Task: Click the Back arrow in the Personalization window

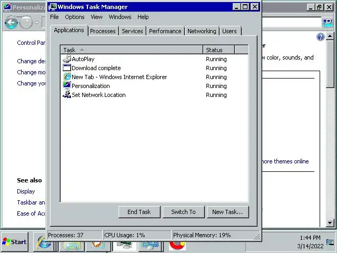Action: [12, 22]
